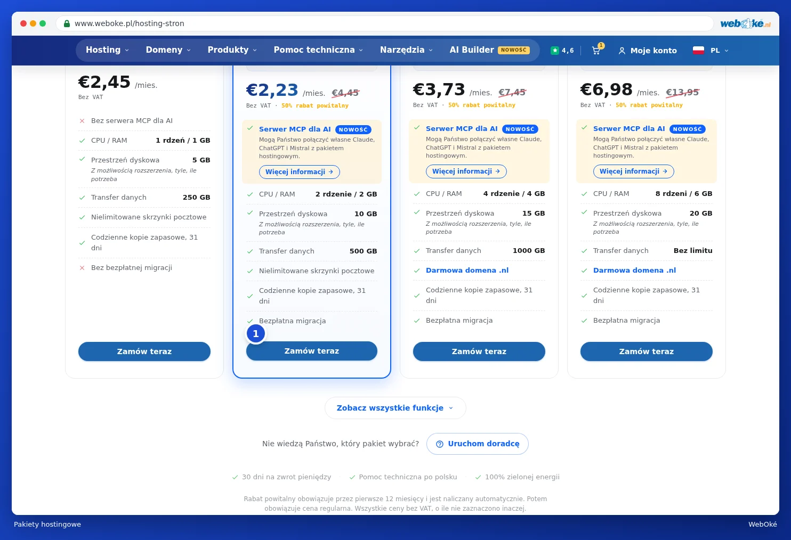The height and width of the screenshot is (540, 791).
Task: Open the Pomoc techniczna dropdown
Action: pyautogui.click(x=318, y=50)
